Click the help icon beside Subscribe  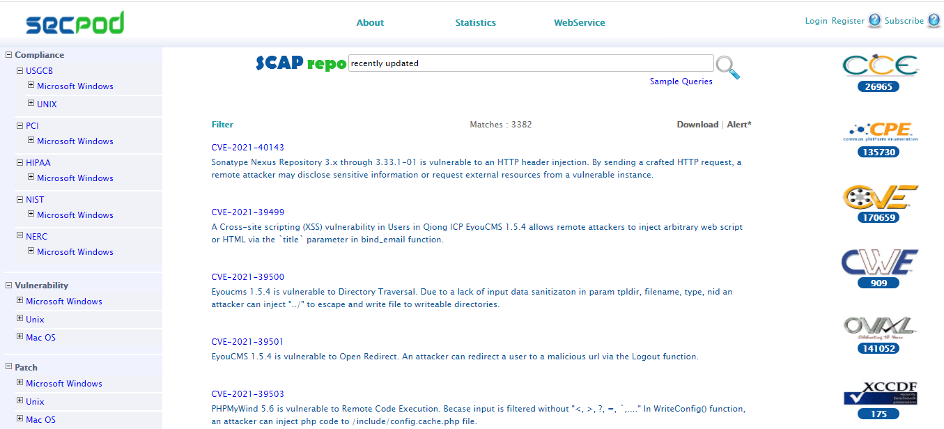pos(934,21)
